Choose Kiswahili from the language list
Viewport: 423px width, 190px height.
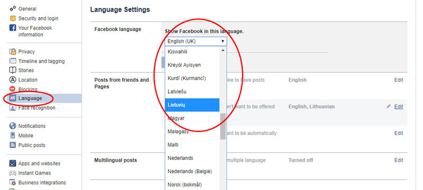[x=192, y=52]
